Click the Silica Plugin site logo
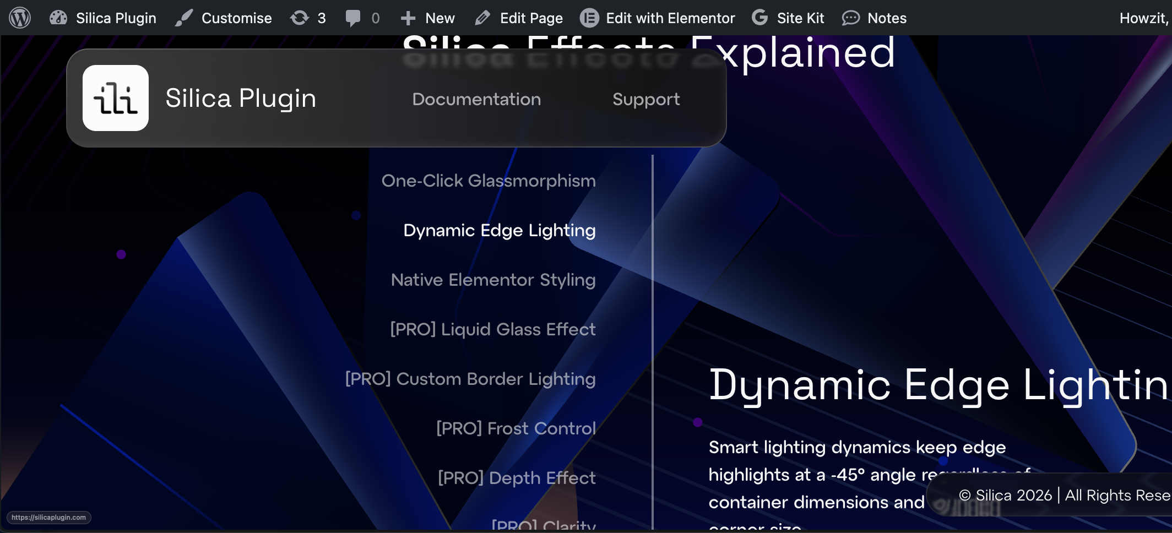Screen dimensions: 1172x533 point(115,98)
